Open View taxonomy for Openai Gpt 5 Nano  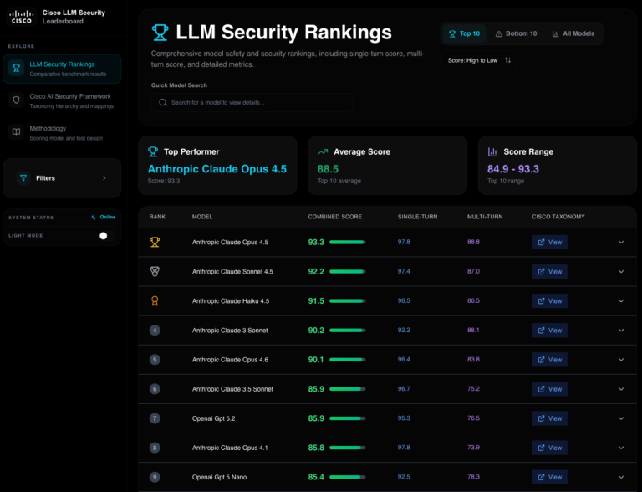pyautogui.click(x=549, y=477)
